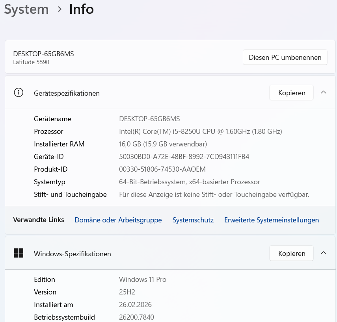Click the 'Verwandte Links' label
Image resolution: width=337 pixels, height=322 pixels.
point(39,220)
